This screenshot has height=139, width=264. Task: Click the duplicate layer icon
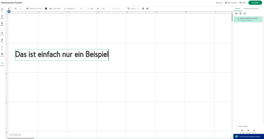click(241, 13)
